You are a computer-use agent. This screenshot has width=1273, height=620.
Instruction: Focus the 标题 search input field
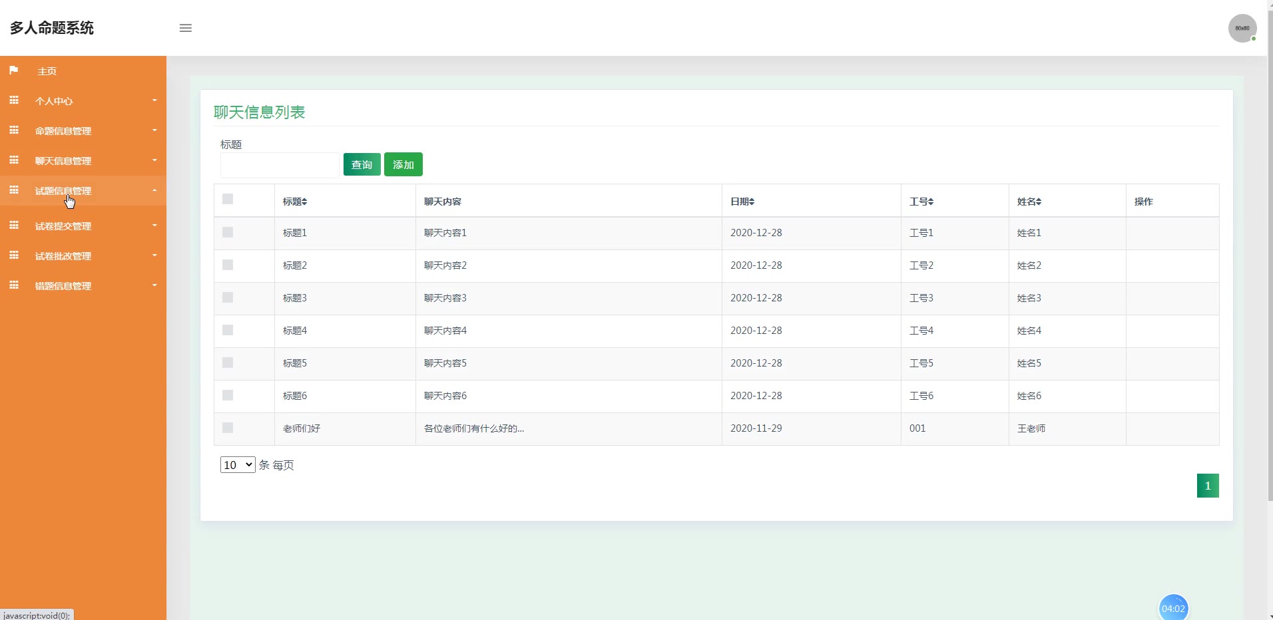pos(280,165)
